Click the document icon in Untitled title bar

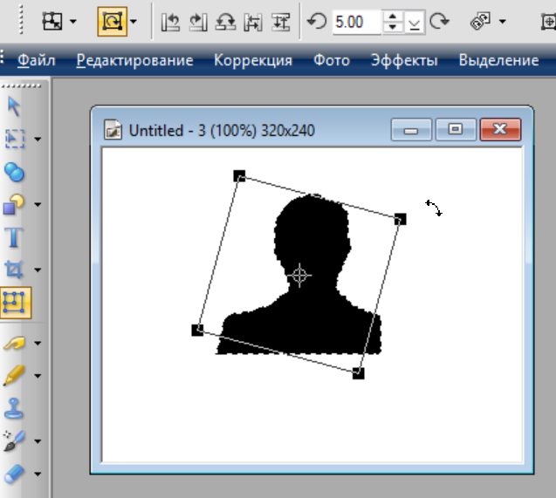coord(113,130)
